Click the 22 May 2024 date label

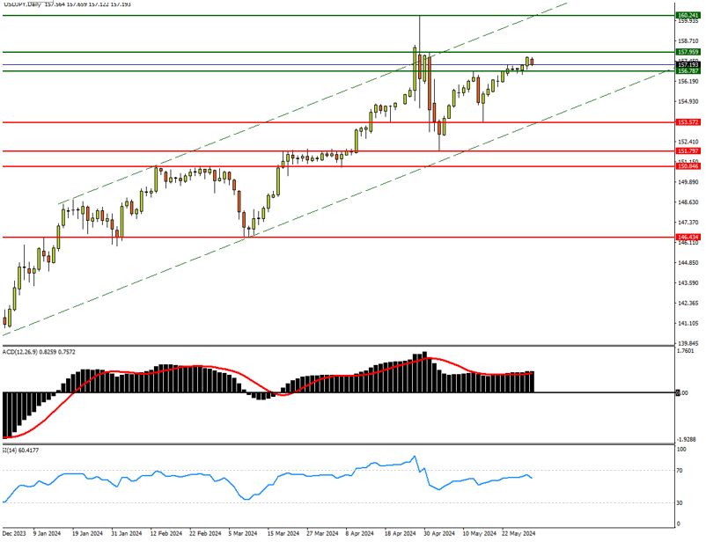pos(518,533)
